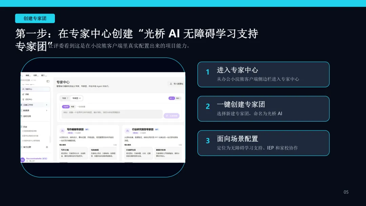The width and height of the screenshot is (366, 206).
Task: Open the 窗口 menu in the menu bar
Action: (44, 75)
